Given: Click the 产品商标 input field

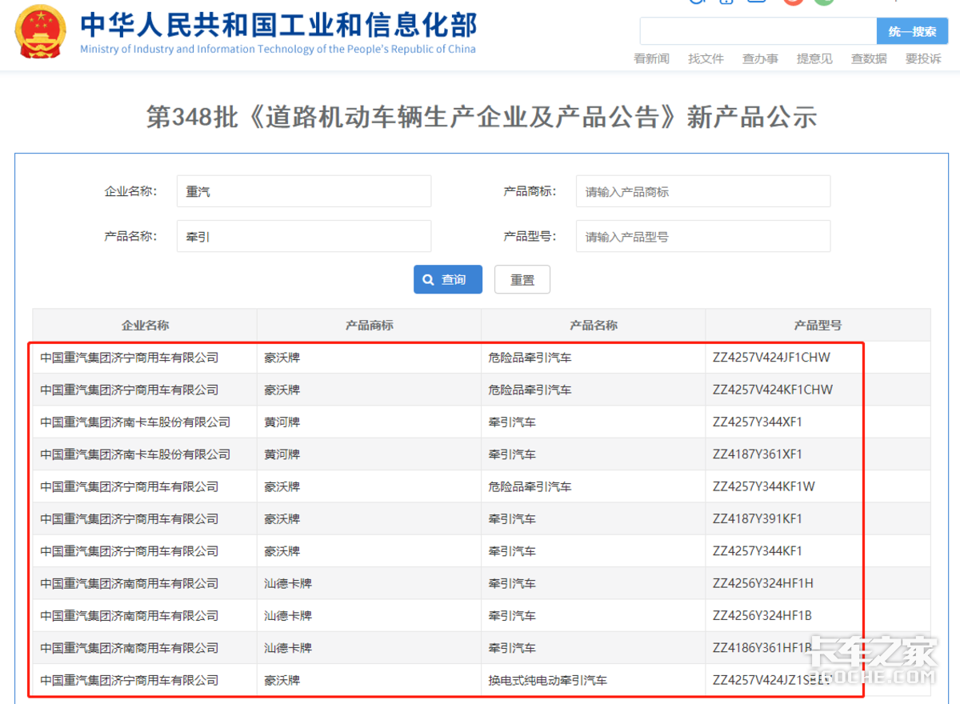Looking at the screenshot, I should click(703, 191).
